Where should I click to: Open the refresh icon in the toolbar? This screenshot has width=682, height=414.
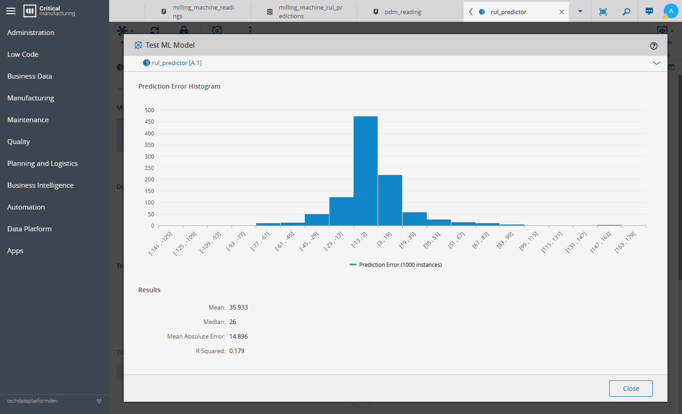click(x=155, y=30)
